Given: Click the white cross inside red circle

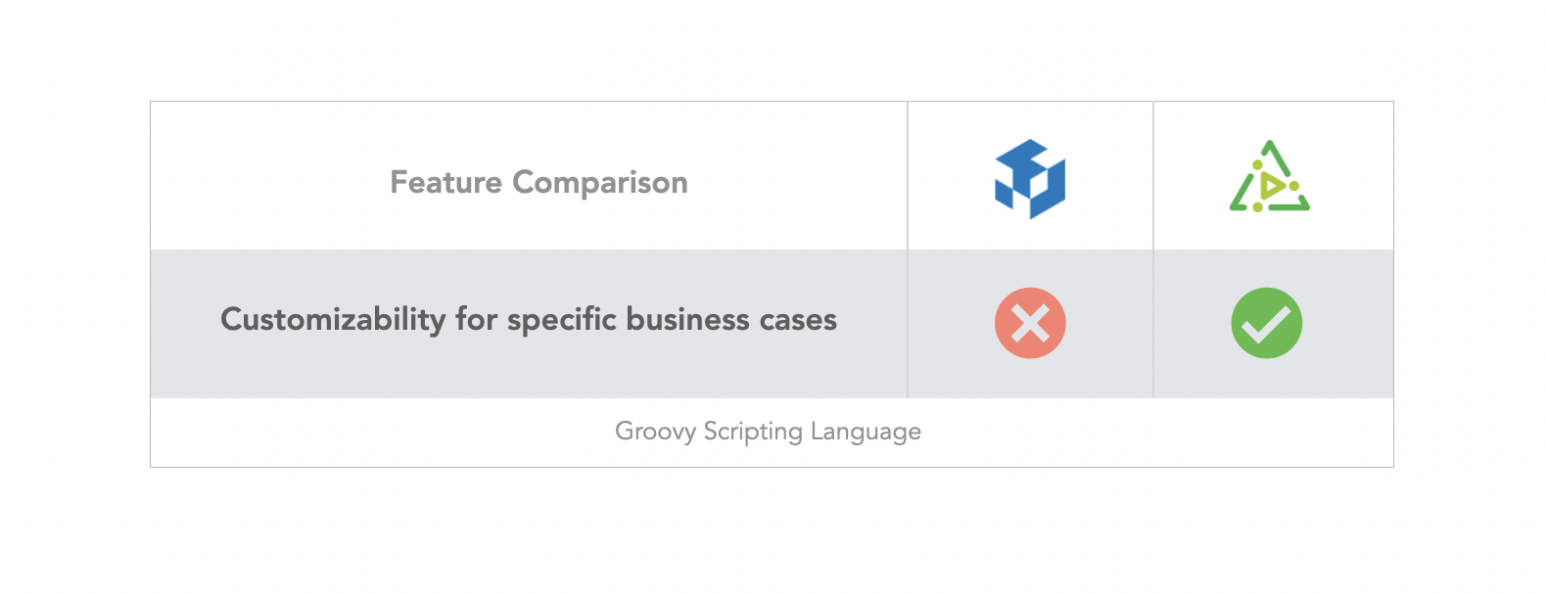Looking at the screenshot, I should pyautogui.click(x=1030, y=323).
